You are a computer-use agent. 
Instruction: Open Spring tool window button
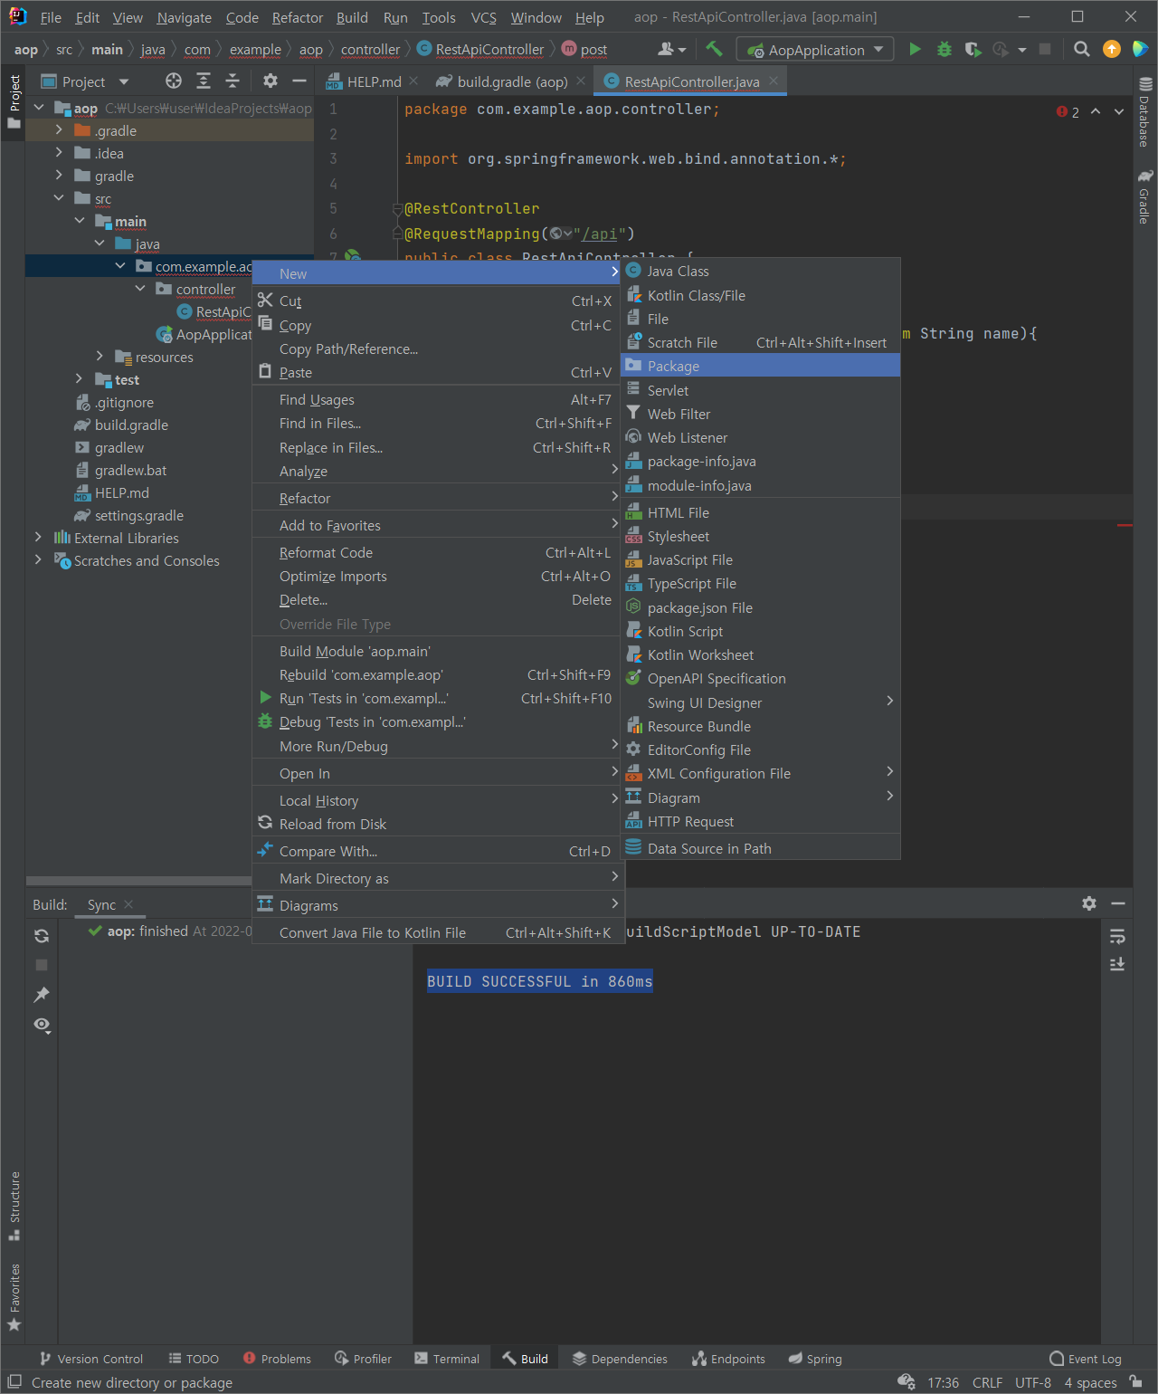(814, 1359)
